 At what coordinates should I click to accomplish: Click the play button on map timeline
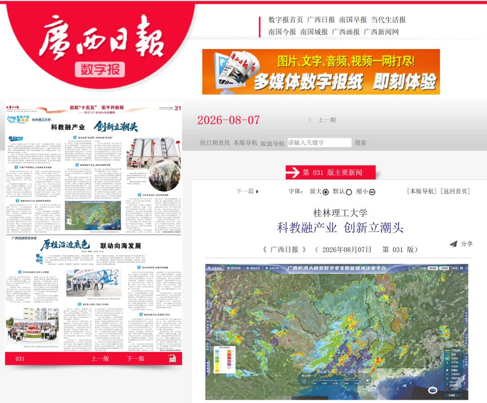coord(304,381)
